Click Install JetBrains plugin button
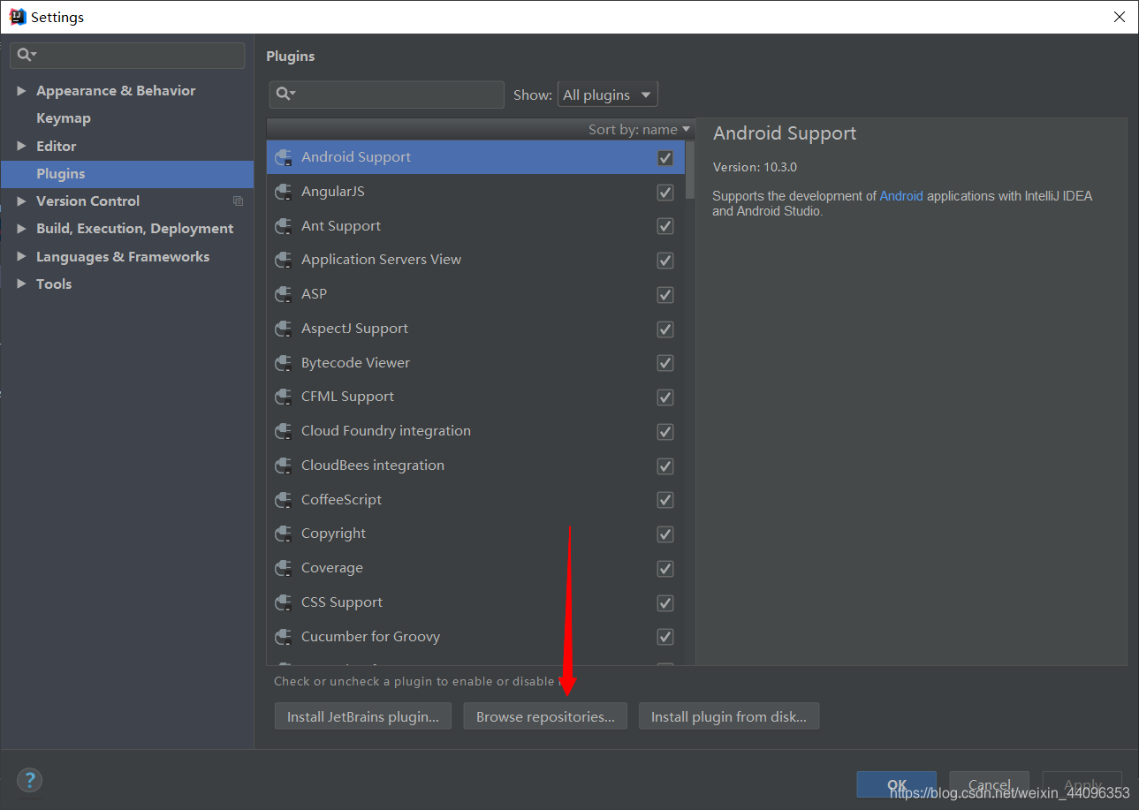This screenshot has width=1139, height=810. [363, 716]
